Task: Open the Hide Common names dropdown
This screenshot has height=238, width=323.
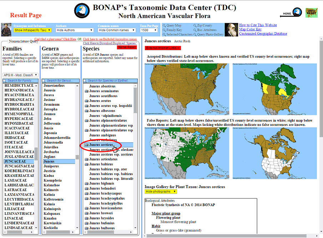Action: [x=117, y=30]
